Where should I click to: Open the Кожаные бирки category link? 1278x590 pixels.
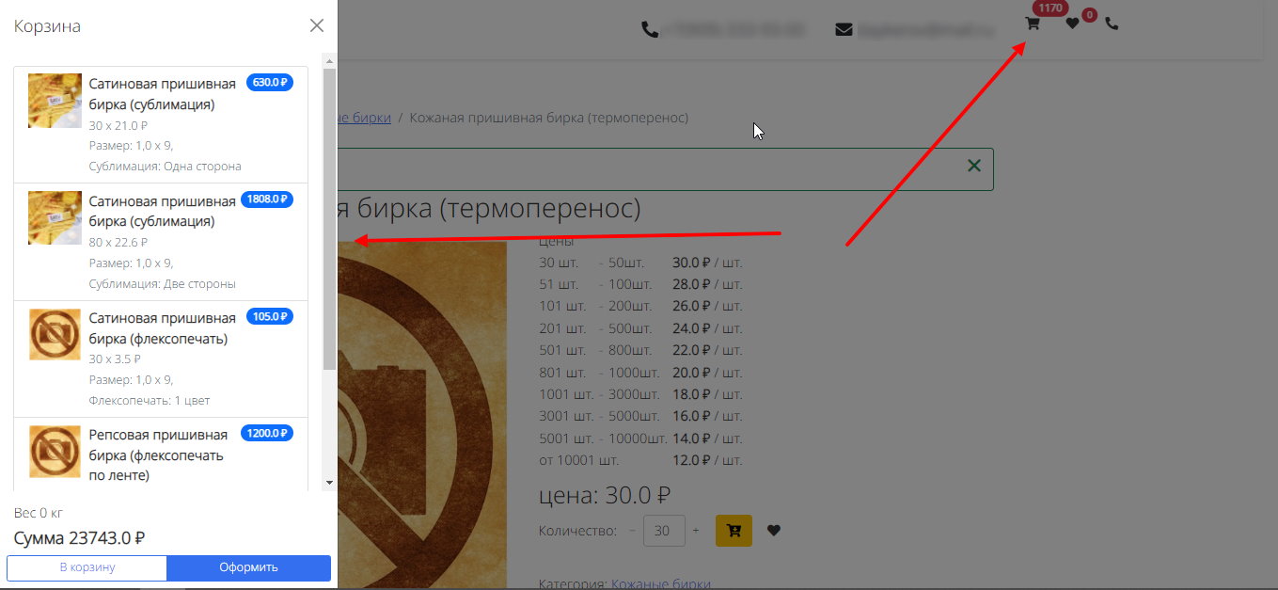point(661,583)
